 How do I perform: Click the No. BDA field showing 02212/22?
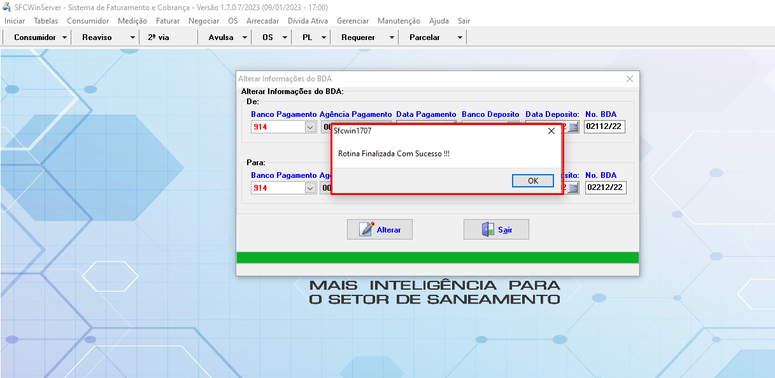(x=605, y=187)
